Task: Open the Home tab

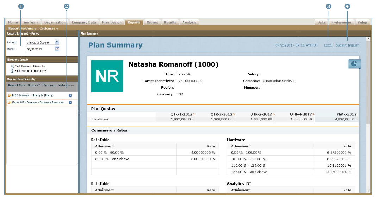Action: pyautogui.click(x=13, y=22)
